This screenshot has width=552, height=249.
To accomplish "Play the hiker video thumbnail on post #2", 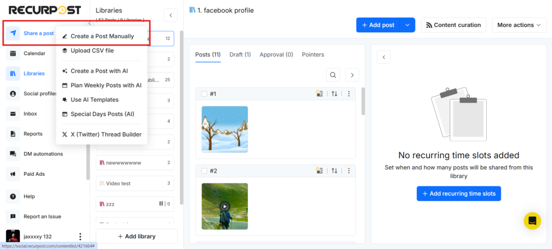I will [x=225, y=207].
